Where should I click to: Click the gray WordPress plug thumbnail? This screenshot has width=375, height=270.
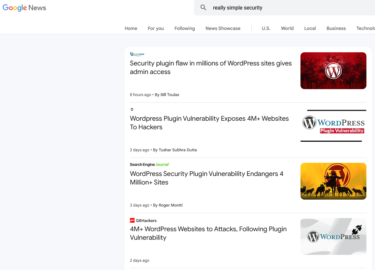tap(333, 236)
